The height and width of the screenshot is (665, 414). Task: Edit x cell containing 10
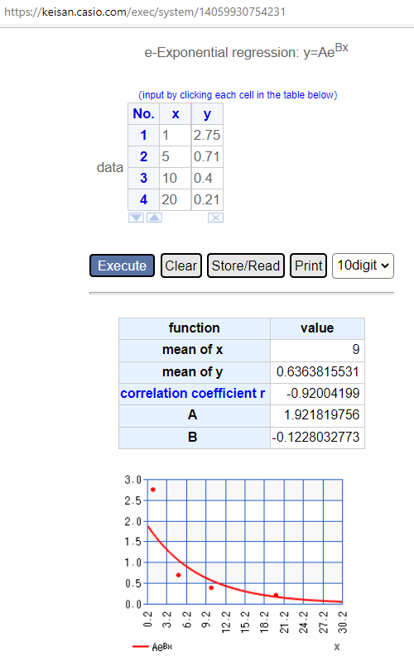tap(175, 178)
